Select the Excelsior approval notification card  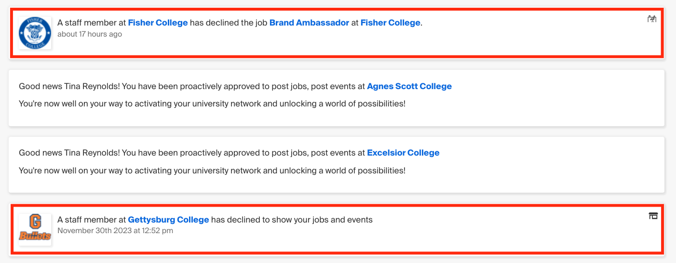click(x=337, y=164)
